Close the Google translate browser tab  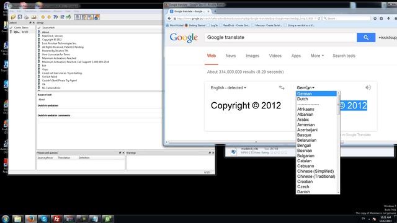pyautogui.click(x=208, y=11)
